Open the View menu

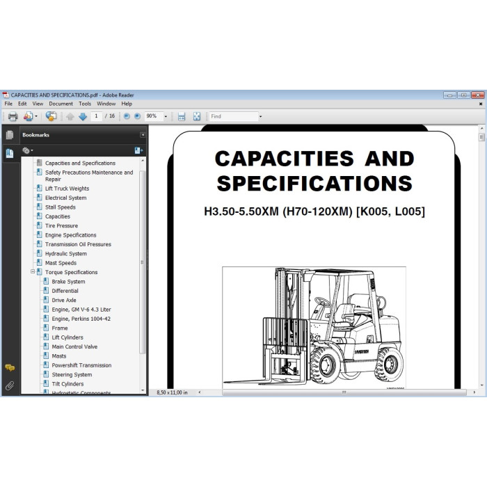click(x=38, y=104)
